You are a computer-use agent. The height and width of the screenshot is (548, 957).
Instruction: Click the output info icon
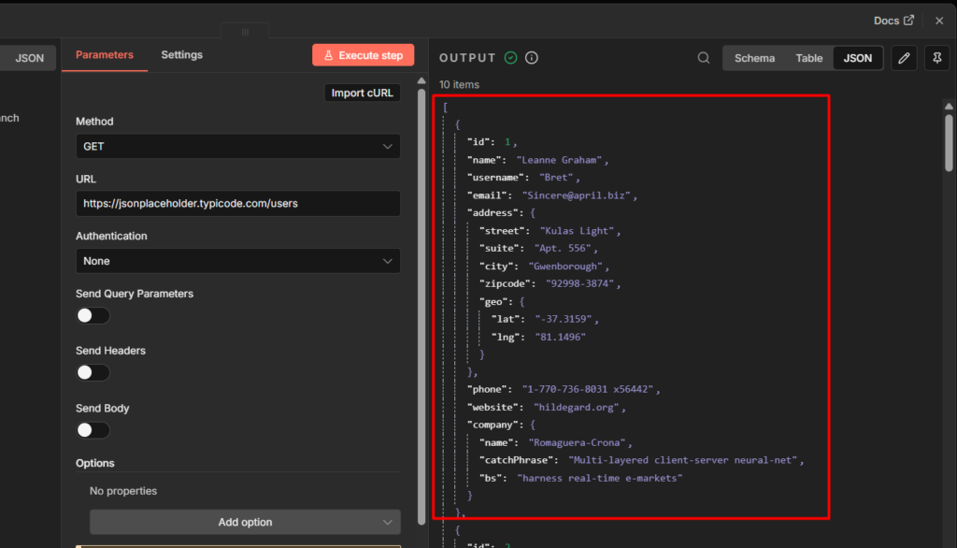click(x=532, y=57)
